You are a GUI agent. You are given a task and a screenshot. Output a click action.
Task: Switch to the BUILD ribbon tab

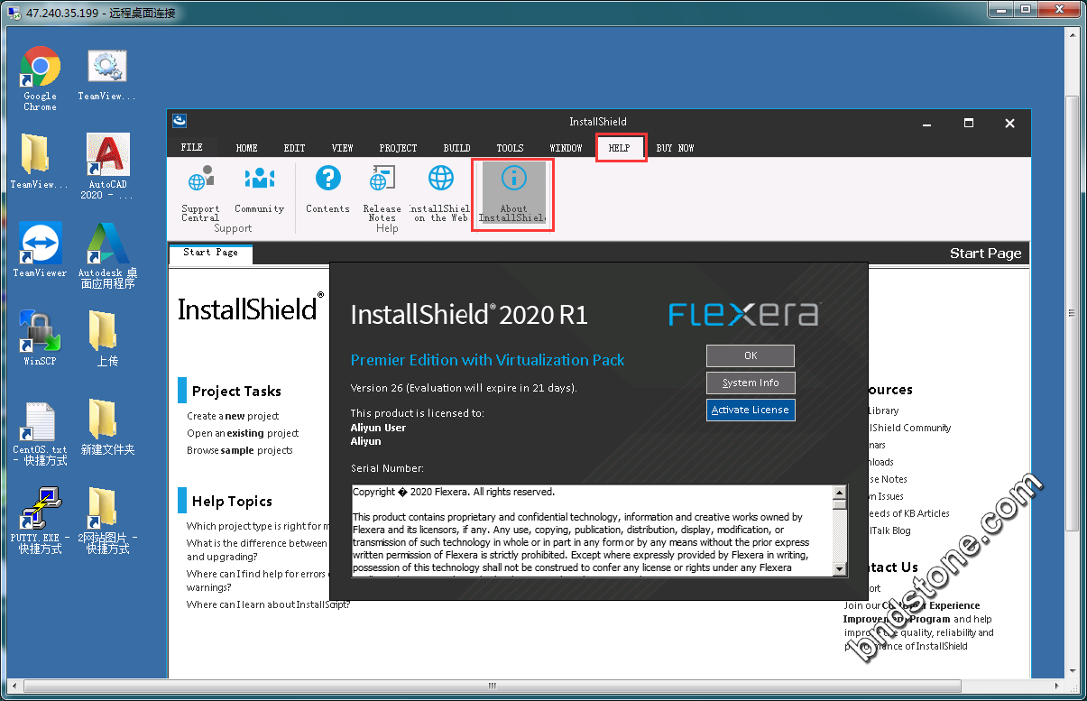point(456,148)
